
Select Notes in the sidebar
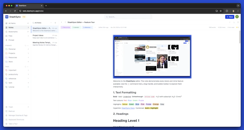[17, 27]
